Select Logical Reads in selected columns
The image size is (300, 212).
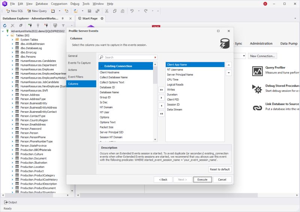click(x=195, y=85)
